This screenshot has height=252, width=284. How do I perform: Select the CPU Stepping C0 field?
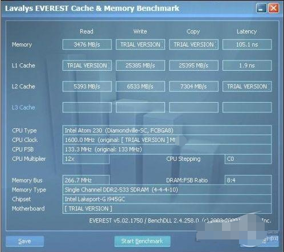tap(248, 159)
